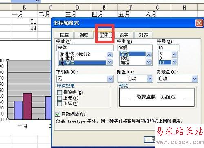
Task: Click cell containing 三月 in spreadsheet
Action: click(x=78, y=14)
